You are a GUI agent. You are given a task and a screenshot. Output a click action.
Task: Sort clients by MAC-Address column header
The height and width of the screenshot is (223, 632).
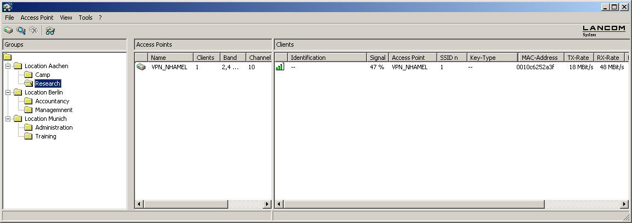pyautogui.click(x=539, y=58)
